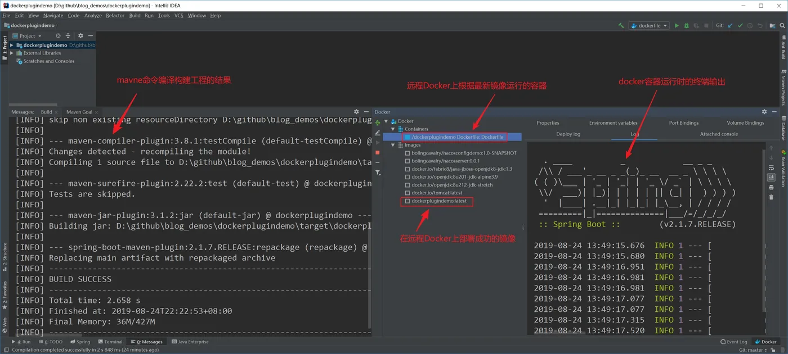Image resolution: width=788 pixels, height=354 pixels.
Task: Collapse the Docker root tree node
Action: [x=386, y=121]
